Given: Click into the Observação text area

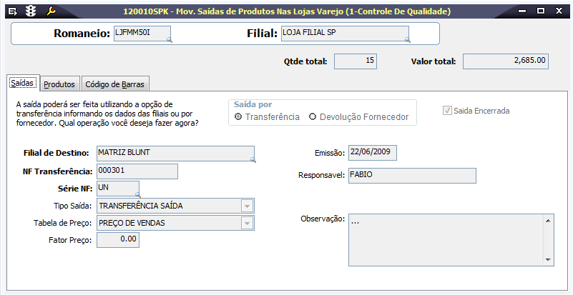Looking at the screenshot, I should [446, 239].
